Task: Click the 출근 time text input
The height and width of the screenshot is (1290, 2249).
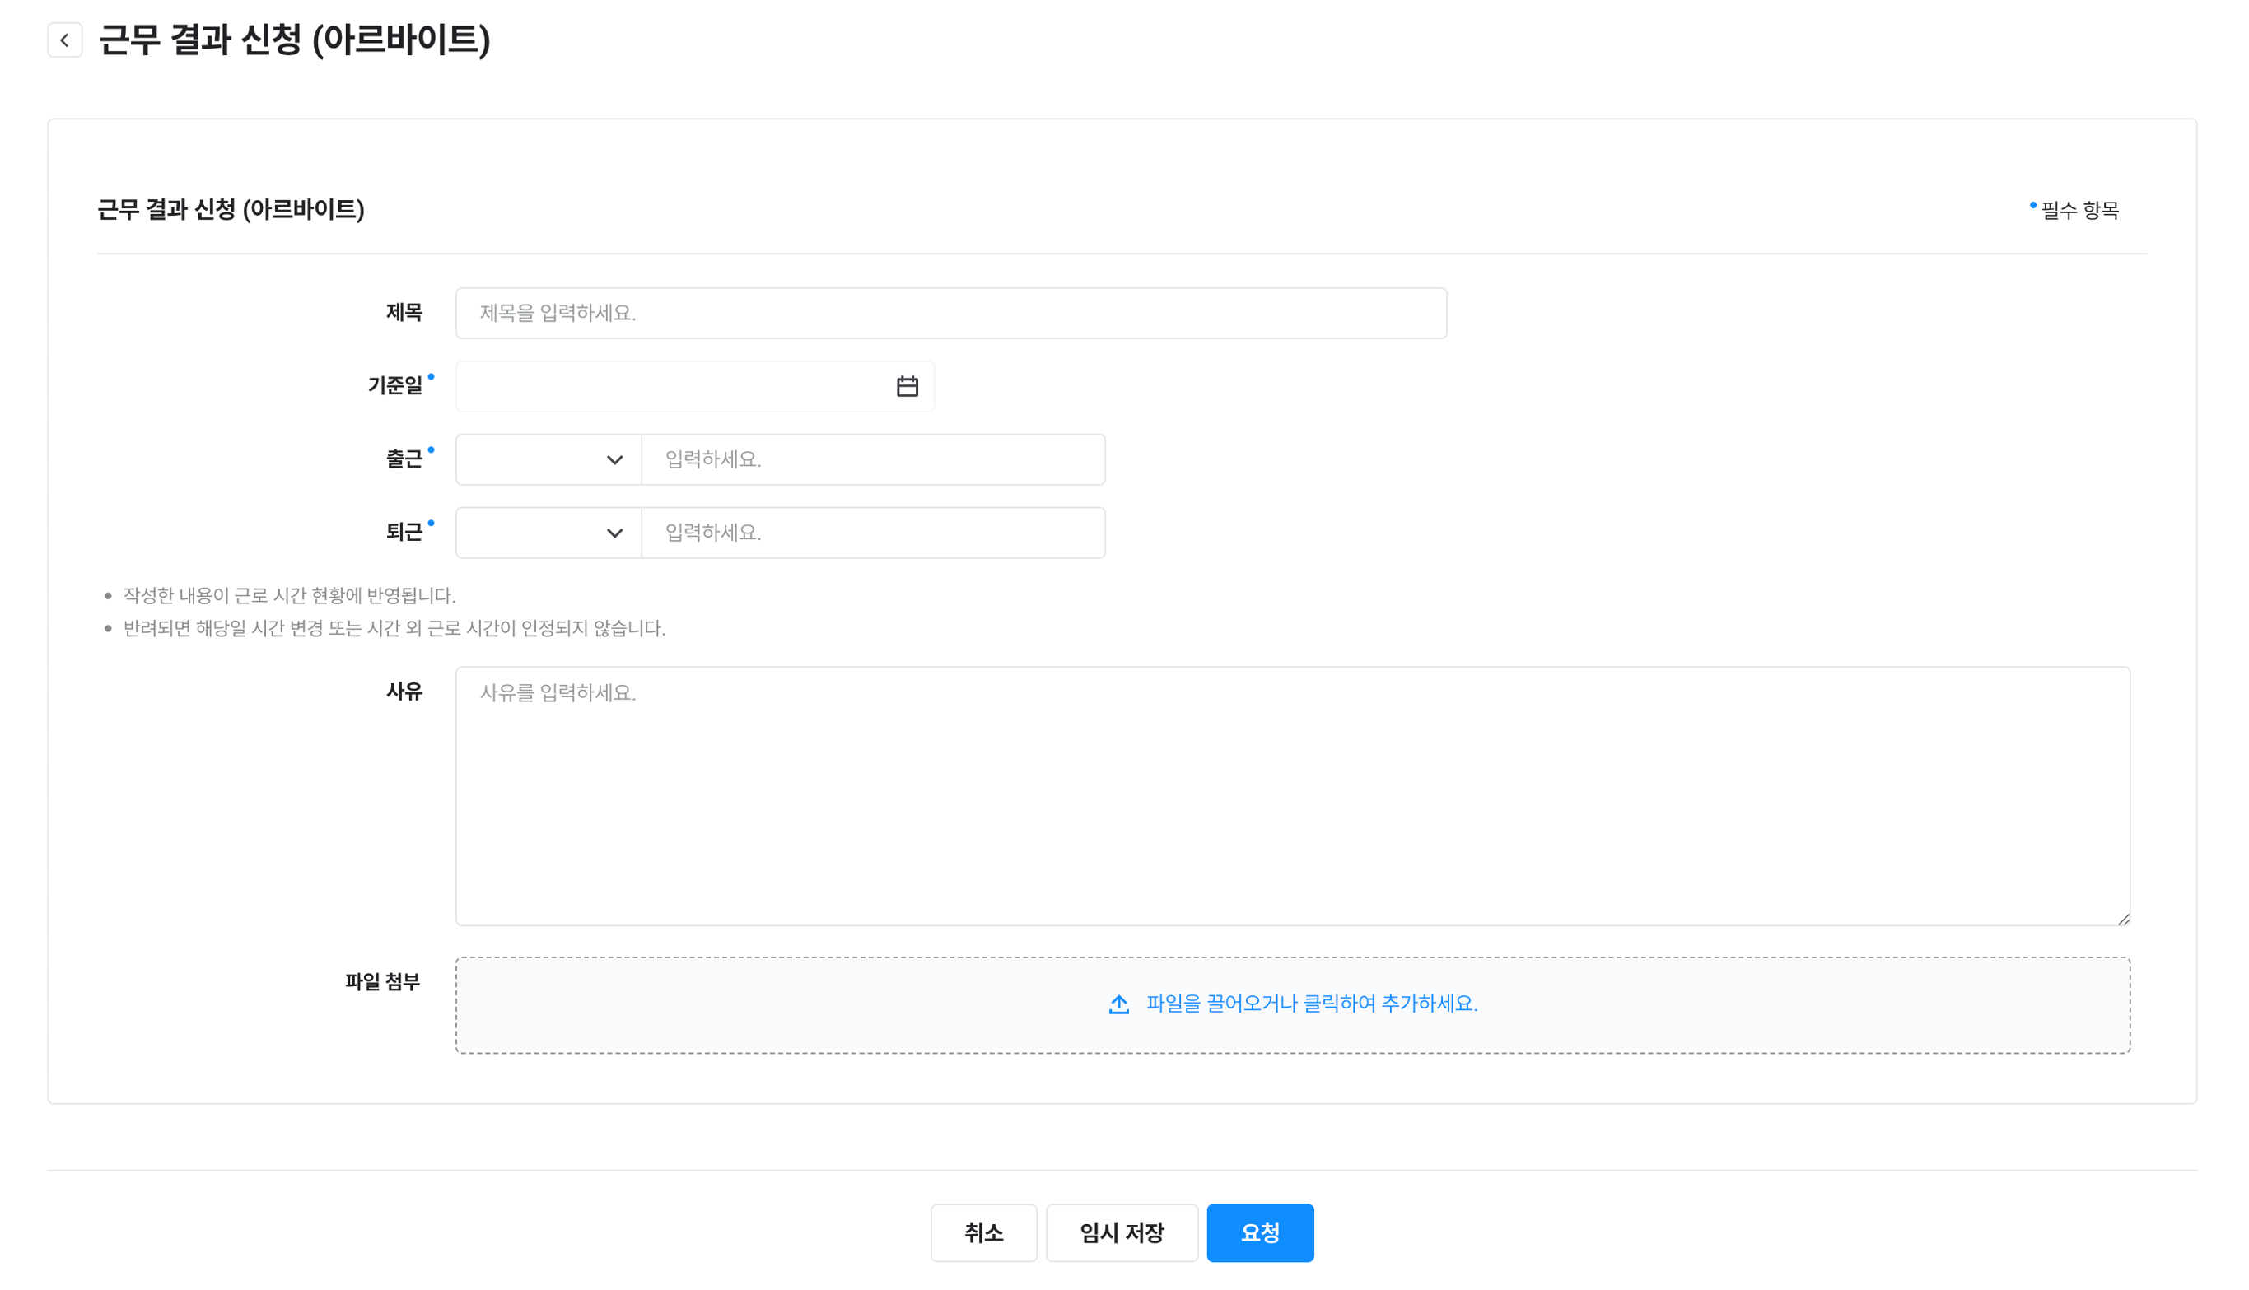Action: [x=872, y=460]
